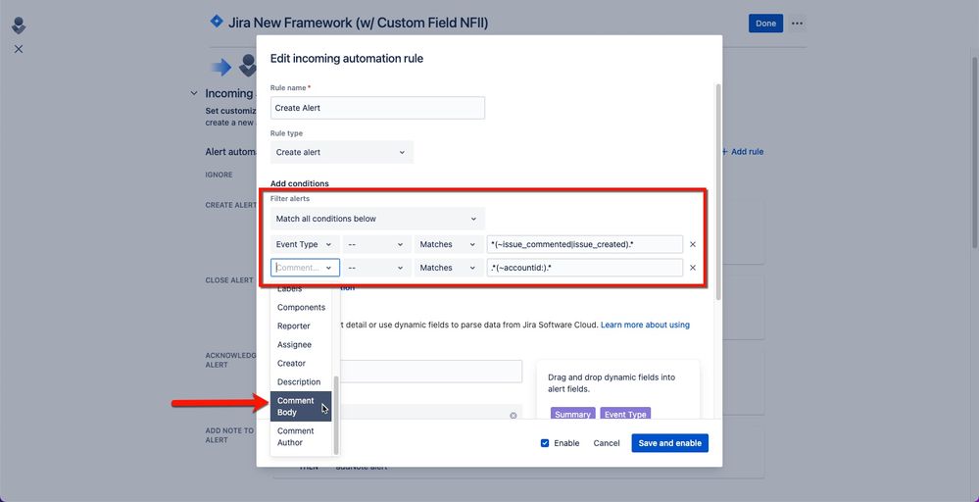Screen dimensions: 979x502
Task: Open the dash selector in Event Type row
Action: 376,245
